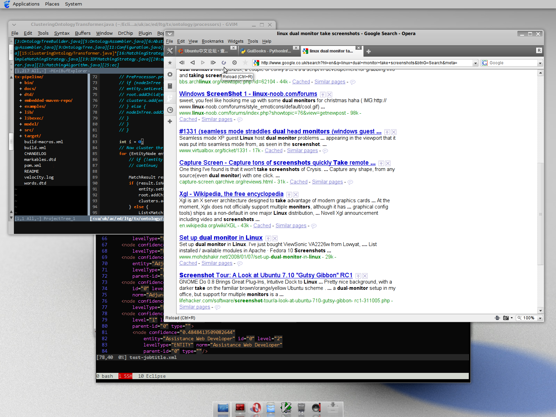Open the Tools menu in Opera
Viewport: 556px width, 417px height.
pyautogui.click(x=253, y=41)
